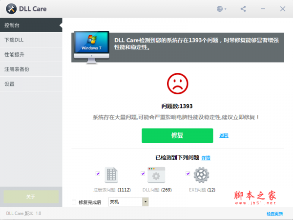Click the Windows 7 monitor image
Viewport: 293px width, 220px height.
pos(91,47)
